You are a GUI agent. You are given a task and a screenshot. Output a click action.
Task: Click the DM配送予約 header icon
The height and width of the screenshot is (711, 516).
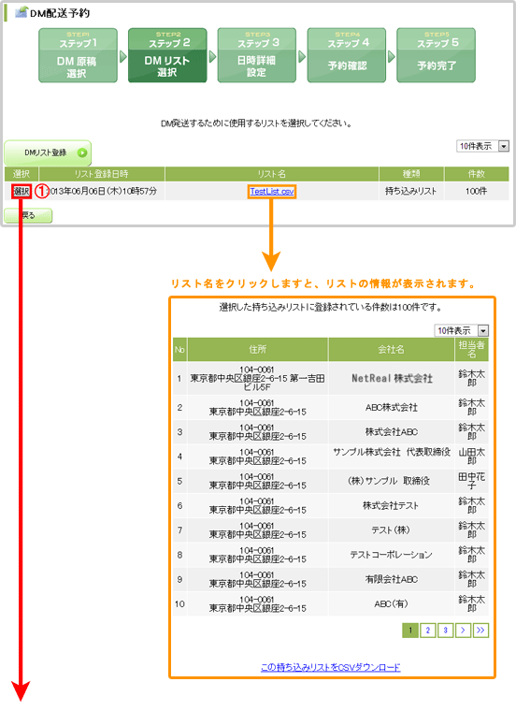tap(21, 12)
